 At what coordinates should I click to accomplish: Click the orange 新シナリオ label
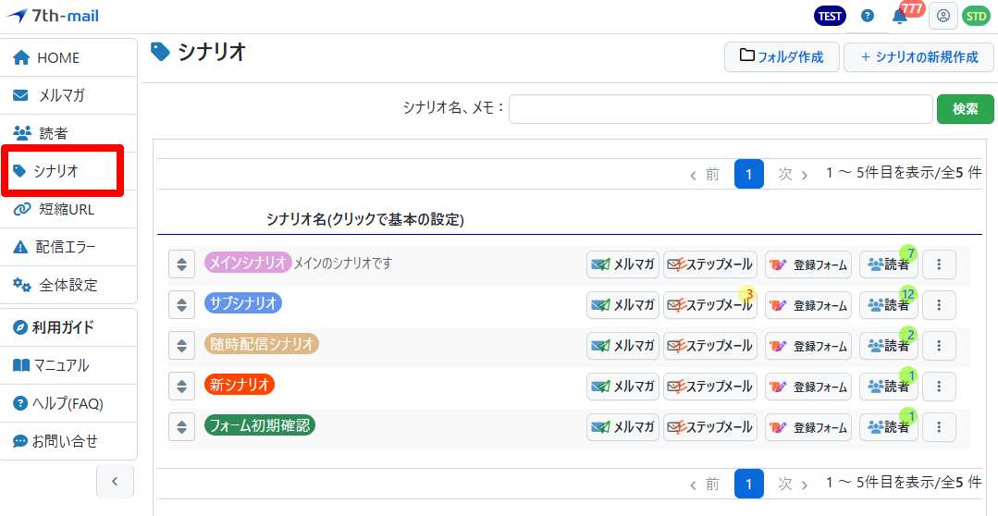pyautogui.click(x=240, y=385)
